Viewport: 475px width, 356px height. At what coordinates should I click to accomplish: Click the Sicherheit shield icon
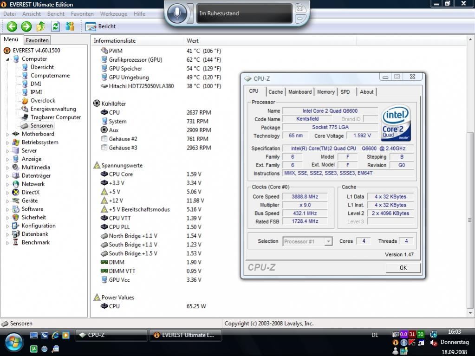[x=15, y=217]
